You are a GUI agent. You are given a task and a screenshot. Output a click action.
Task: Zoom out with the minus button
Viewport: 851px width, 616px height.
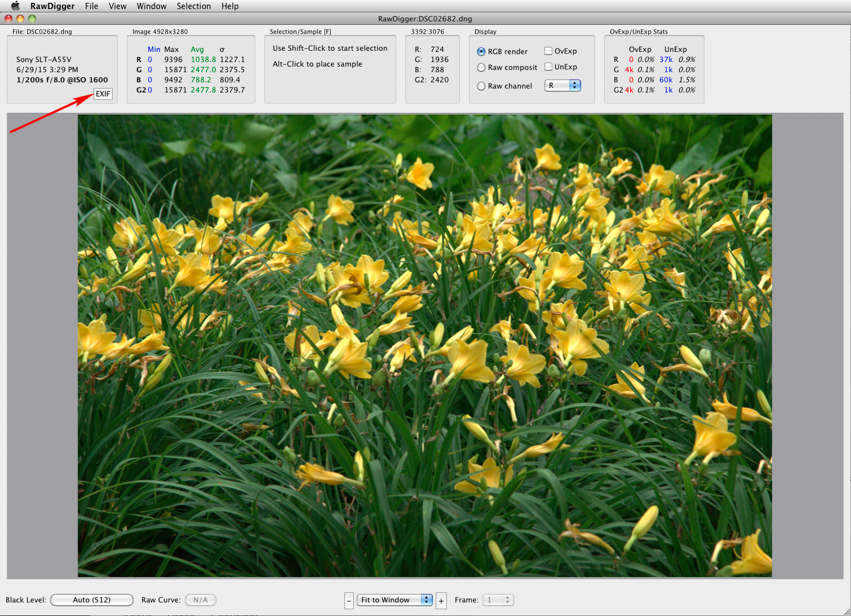[x=349, y=600]
